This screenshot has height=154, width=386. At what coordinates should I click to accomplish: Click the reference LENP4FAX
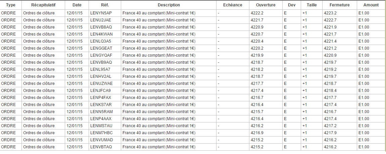101,98
